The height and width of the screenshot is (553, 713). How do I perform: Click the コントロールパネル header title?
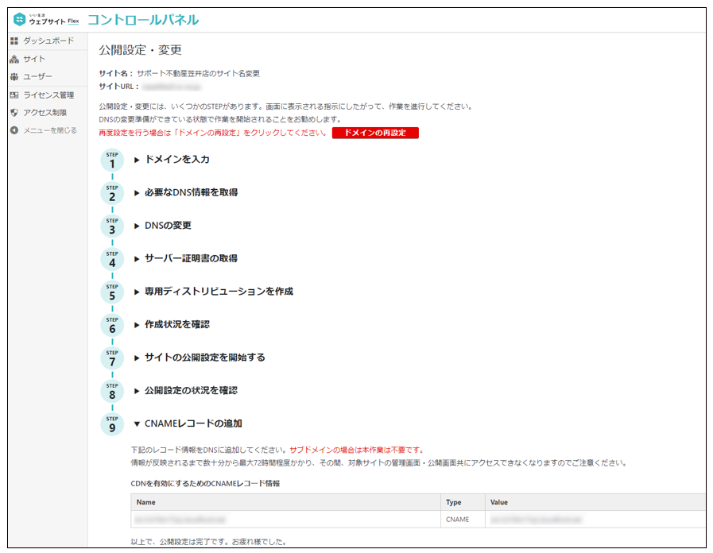(x=143, y=20)
